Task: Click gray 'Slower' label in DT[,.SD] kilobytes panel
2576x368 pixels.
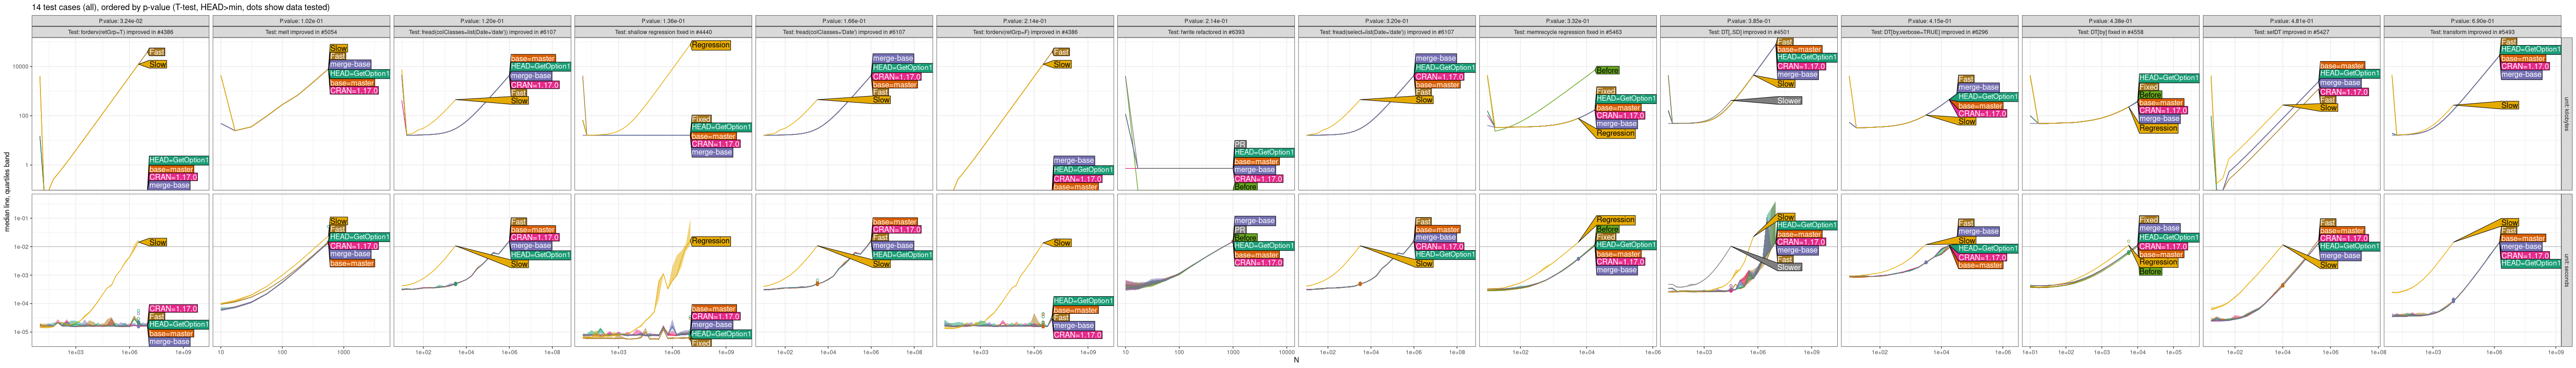Action: 1788,101
